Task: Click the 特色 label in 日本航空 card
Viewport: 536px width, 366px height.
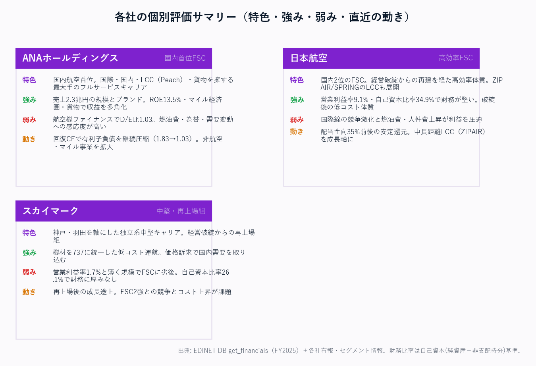Action: (297, 80)
